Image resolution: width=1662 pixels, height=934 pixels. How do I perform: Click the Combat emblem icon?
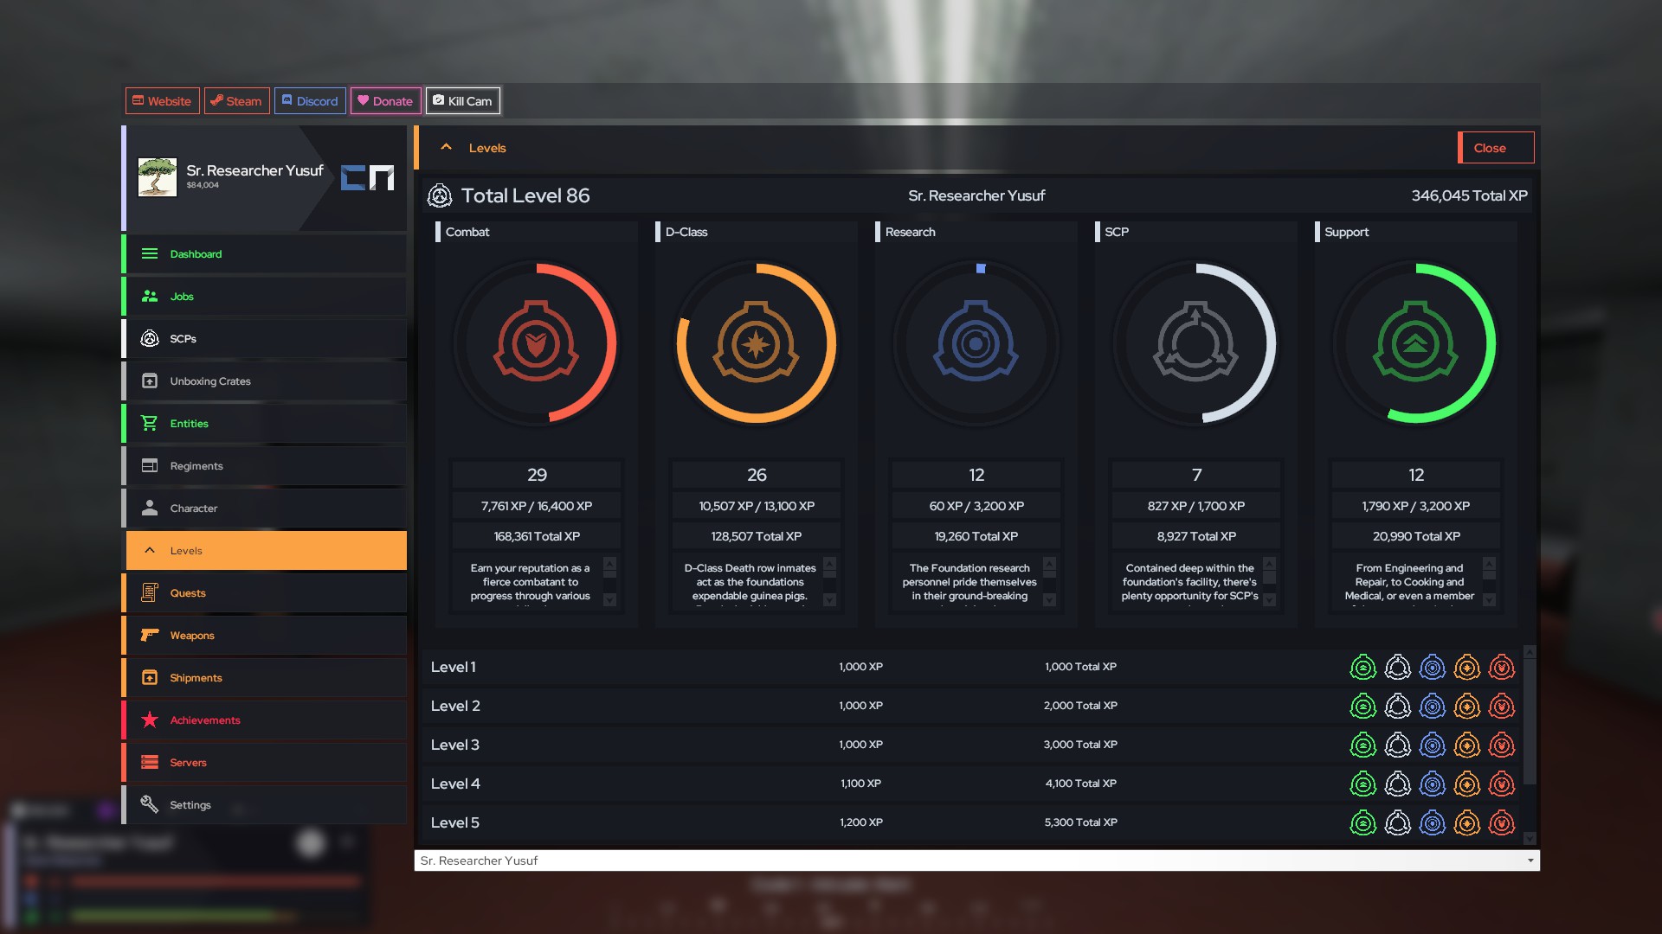coord(536,342)
